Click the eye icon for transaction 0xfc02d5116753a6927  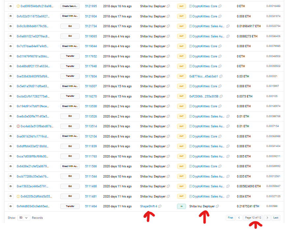10,16
